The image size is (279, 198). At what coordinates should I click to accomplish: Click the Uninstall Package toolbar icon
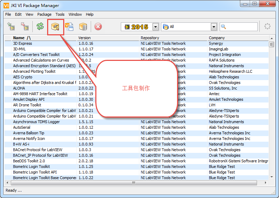(25, 27)
